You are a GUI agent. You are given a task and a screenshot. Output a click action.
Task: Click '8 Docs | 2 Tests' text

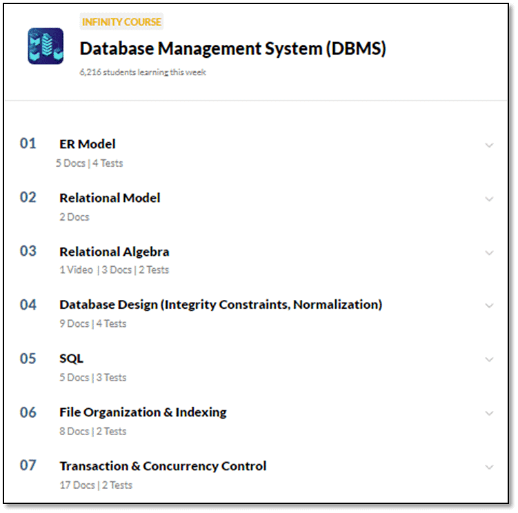[x=93, y=432]
